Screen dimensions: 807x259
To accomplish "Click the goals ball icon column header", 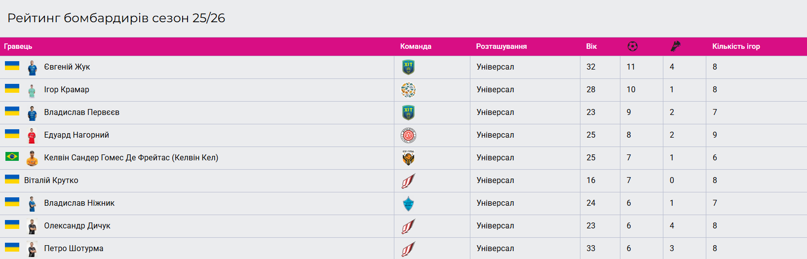I will click(632, 46).
